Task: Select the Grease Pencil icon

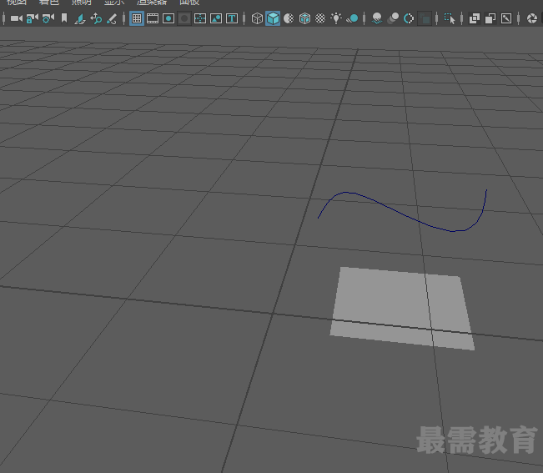Action: click(x=112, y=18)
